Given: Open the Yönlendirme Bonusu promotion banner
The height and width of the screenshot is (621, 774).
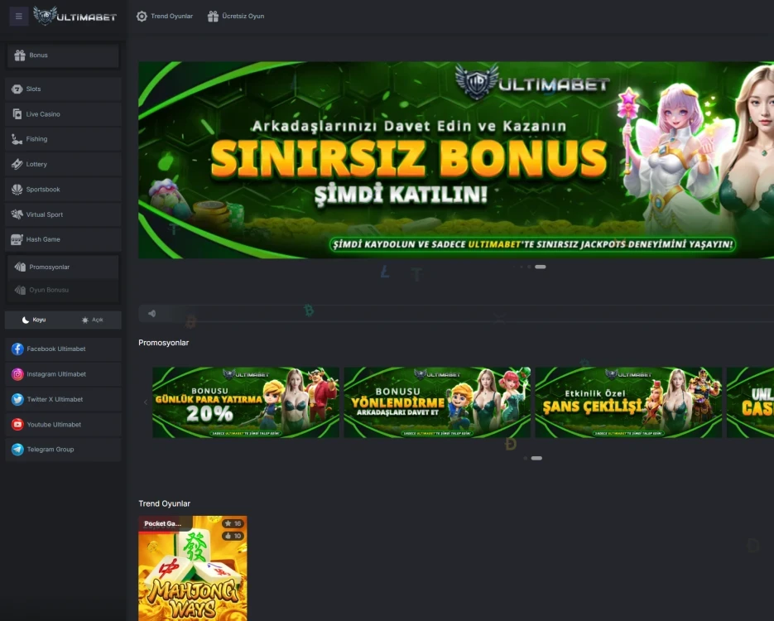Looking at the screenshot, I should point(437,402).
